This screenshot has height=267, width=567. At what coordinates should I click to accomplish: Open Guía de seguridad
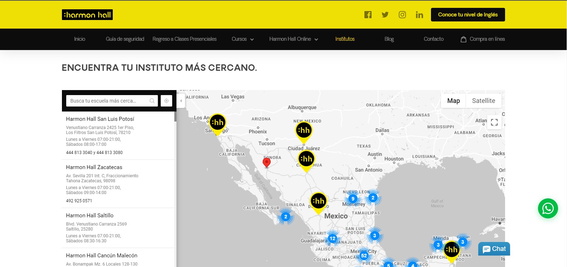(125, 39)
